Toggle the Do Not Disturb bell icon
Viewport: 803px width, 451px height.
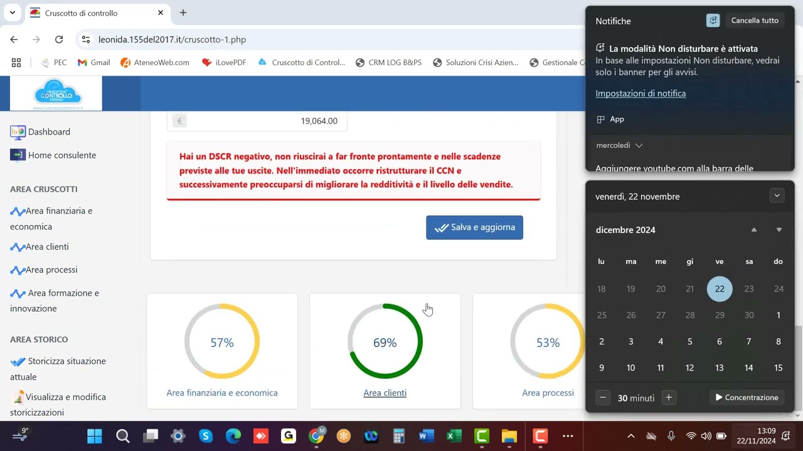tap(713, 21)
